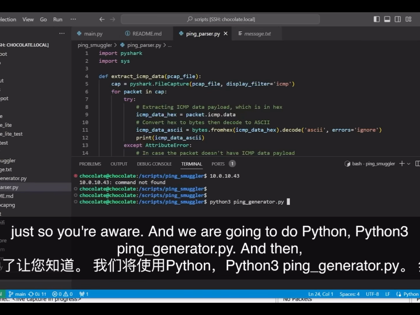
Task: Select 'capng' file in the explorer tree
Action: coord(35,205)
